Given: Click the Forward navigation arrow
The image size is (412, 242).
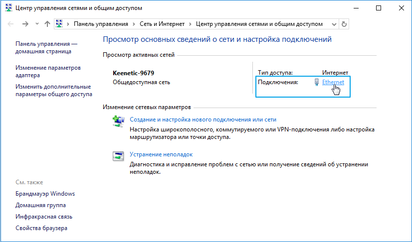Looking at the screenshot, I should point(25,24).
